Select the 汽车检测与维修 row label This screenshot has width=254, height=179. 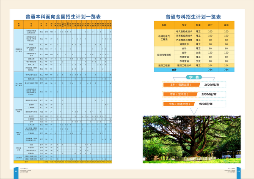tap(184, 40)
